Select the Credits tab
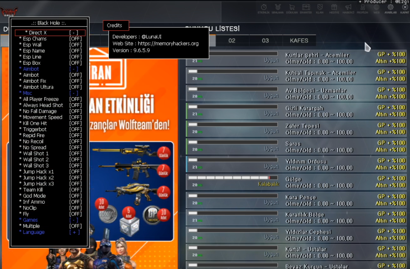Screen dimensions: 410x269 coord(116,25)
